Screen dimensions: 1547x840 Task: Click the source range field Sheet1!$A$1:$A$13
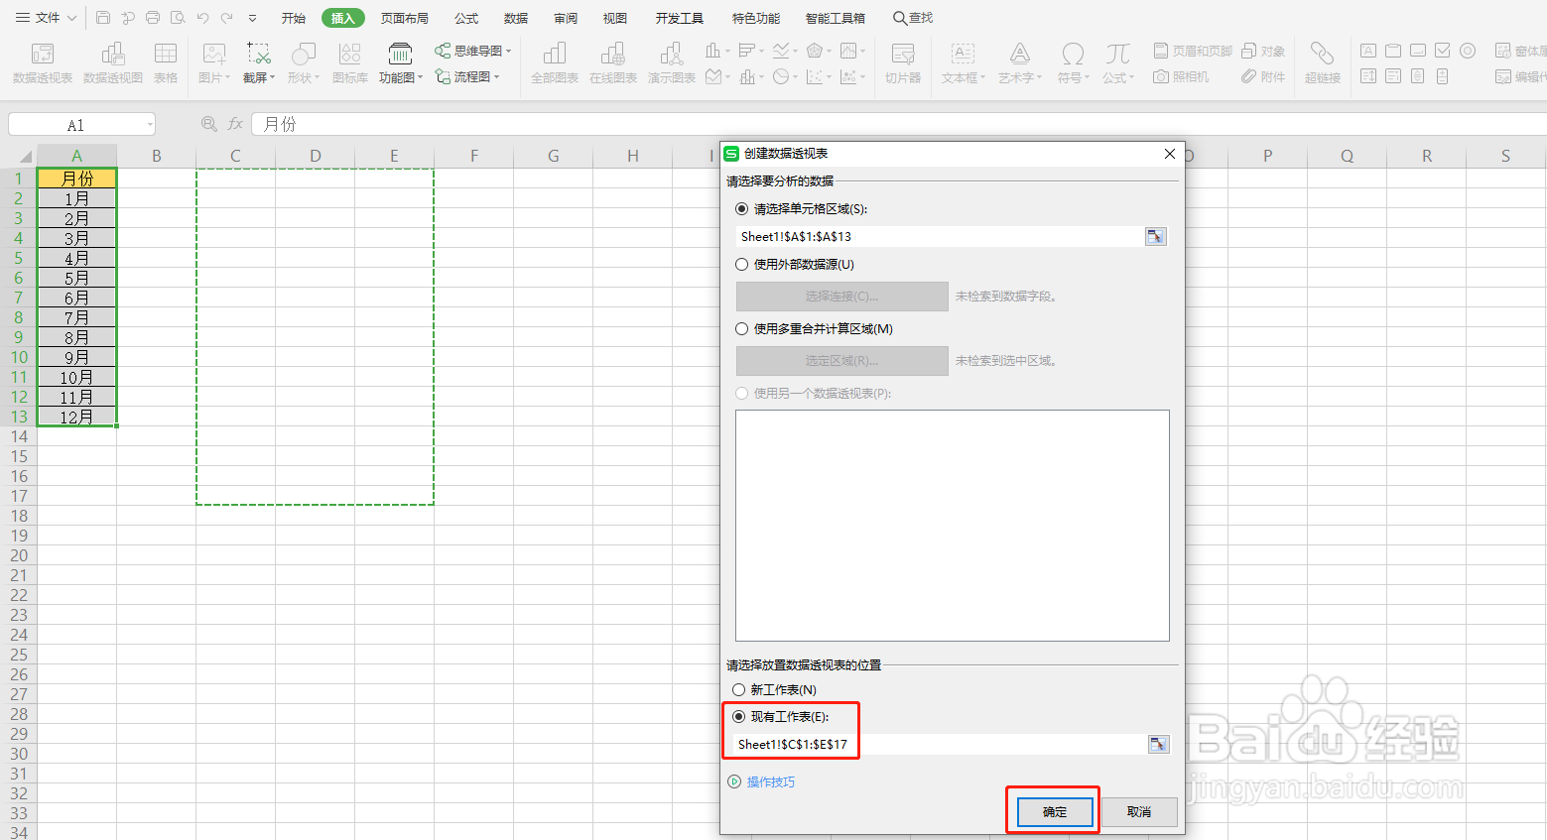point(940,236)
